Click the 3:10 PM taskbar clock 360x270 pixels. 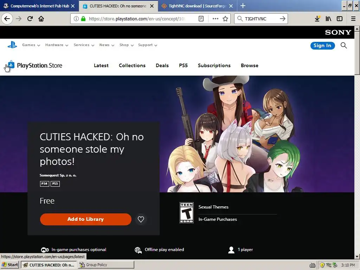[x=348, y=265]
